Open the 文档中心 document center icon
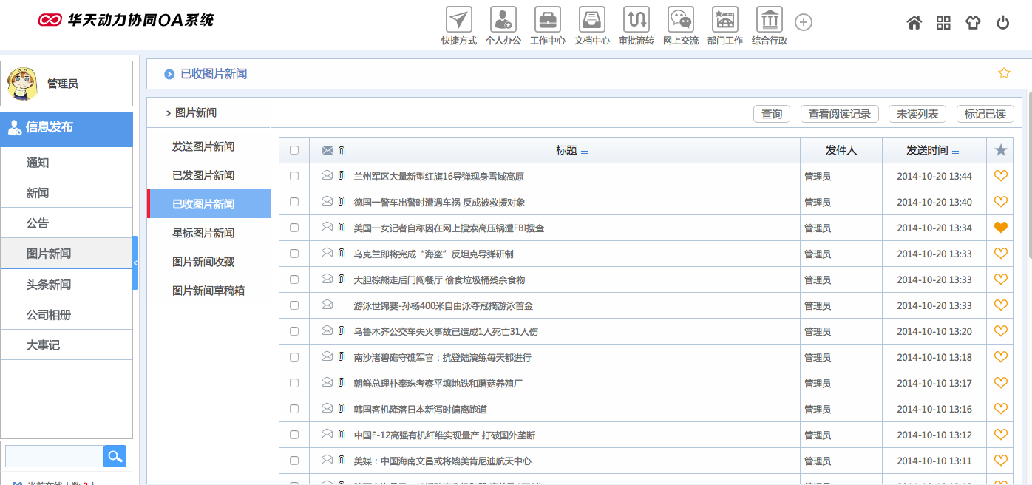The height and width of the screenshot is (485, 1032). (592, 20)
